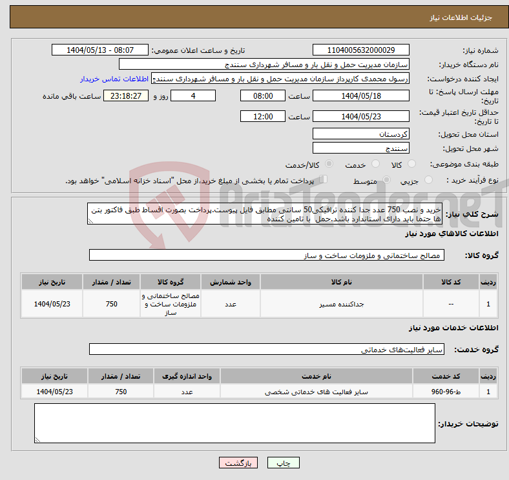Click the goods row date 1404/05/23 cell
Viewport: 509px width, 480px height.
[x=52, y=304]
